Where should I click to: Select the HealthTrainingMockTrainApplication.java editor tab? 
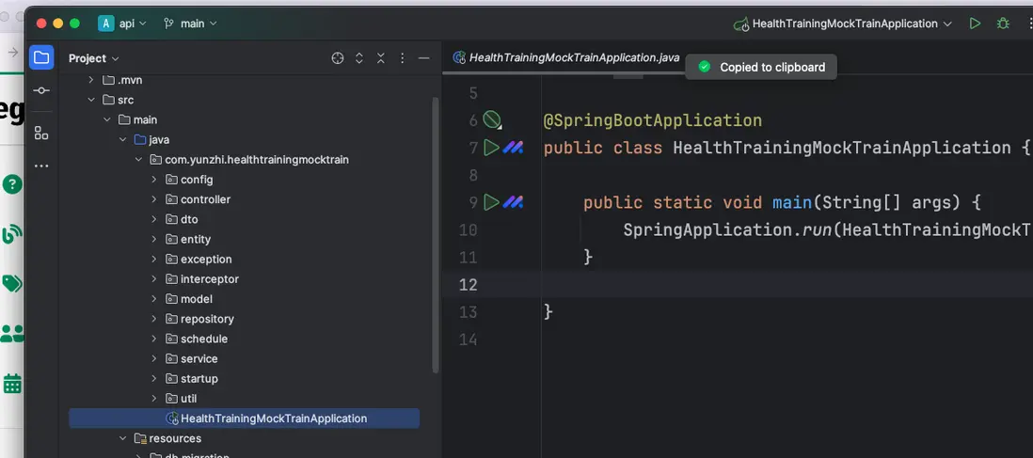pos(573,57)
